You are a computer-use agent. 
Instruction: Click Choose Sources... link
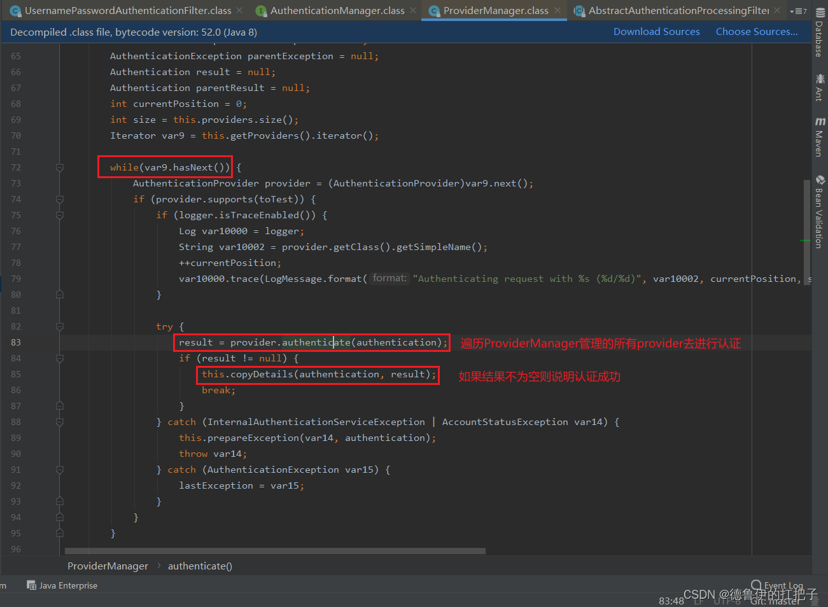(757, 32)
